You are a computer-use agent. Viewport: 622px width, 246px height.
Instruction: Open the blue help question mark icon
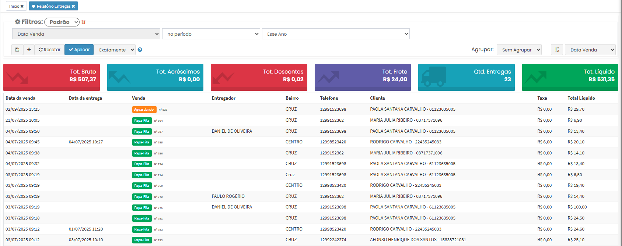pos(140,50)
